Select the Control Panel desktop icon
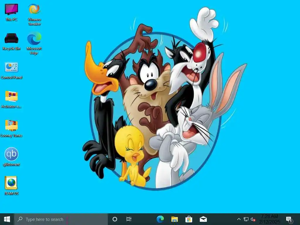 pyautogui.click(x=11, y=70)
